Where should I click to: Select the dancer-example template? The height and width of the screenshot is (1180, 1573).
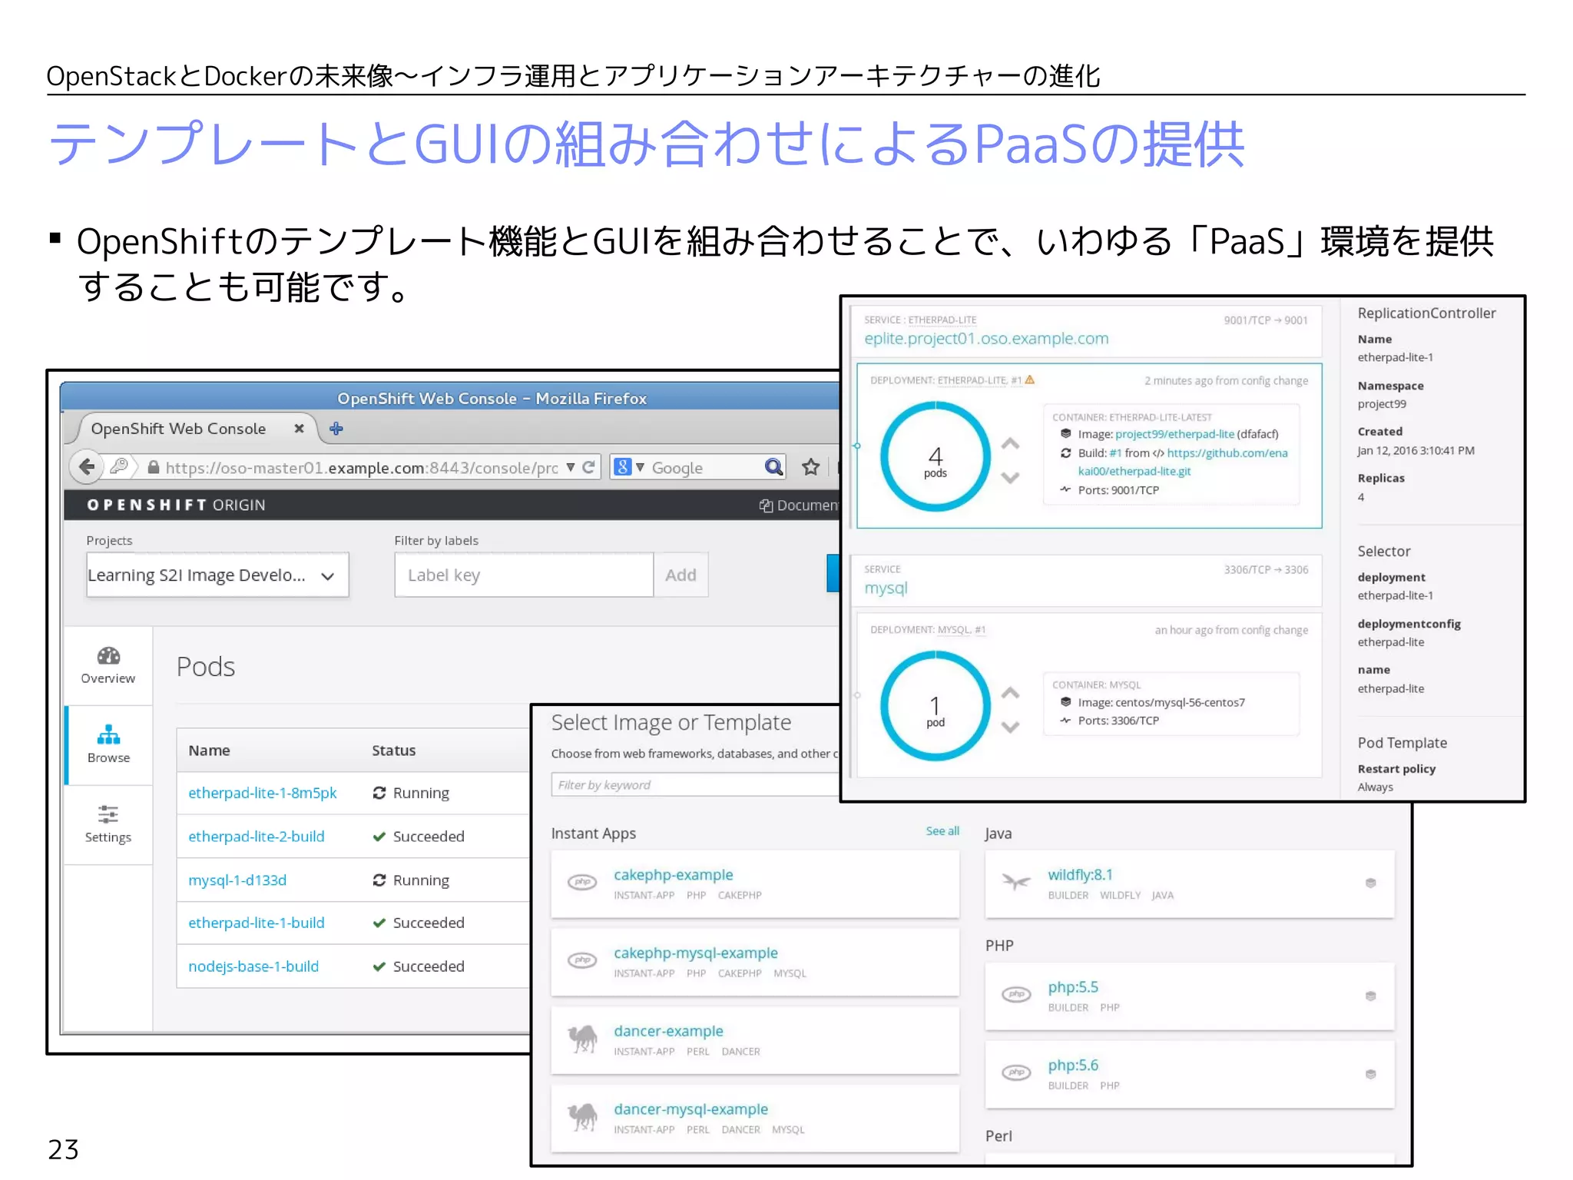755,1040
